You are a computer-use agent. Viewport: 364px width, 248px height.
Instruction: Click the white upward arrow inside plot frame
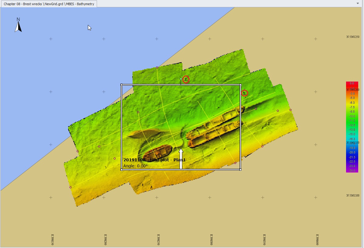click(181, 158)
